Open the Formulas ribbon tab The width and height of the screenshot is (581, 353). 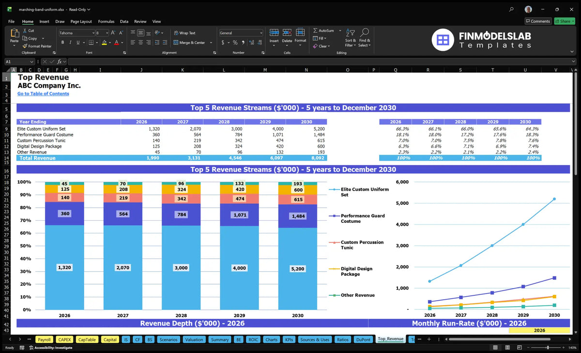tap(106, 21)
